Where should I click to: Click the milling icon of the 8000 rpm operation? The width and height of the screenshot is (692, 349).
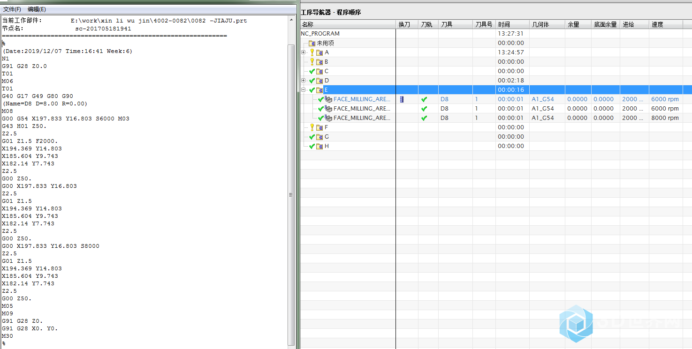coord(328,118)
